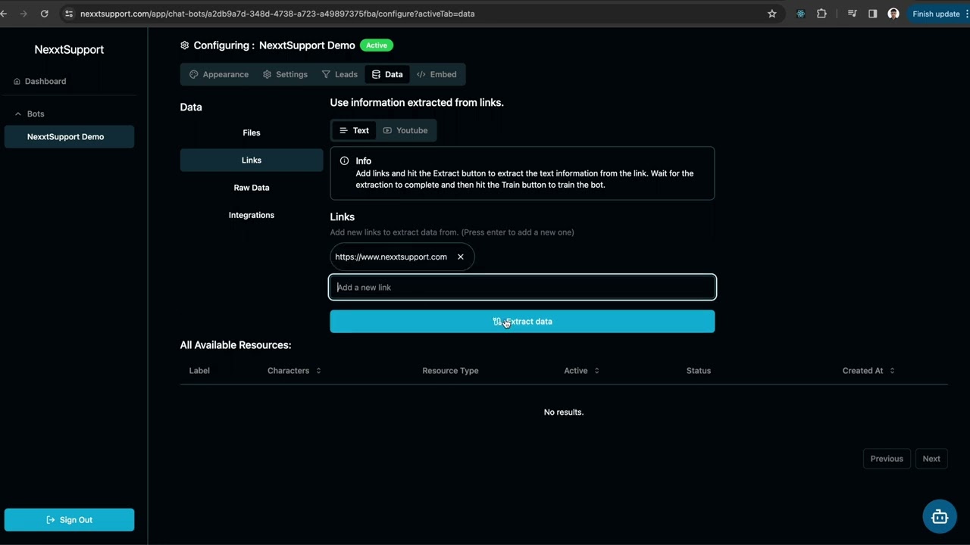Click the Sign Out button
The height and width of the screenshot is (545, 970).
69,520
